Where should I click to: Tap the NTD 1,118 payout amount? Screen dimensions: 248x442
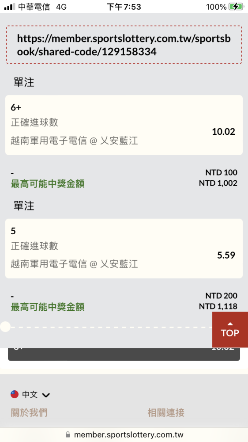click(218, 306)
